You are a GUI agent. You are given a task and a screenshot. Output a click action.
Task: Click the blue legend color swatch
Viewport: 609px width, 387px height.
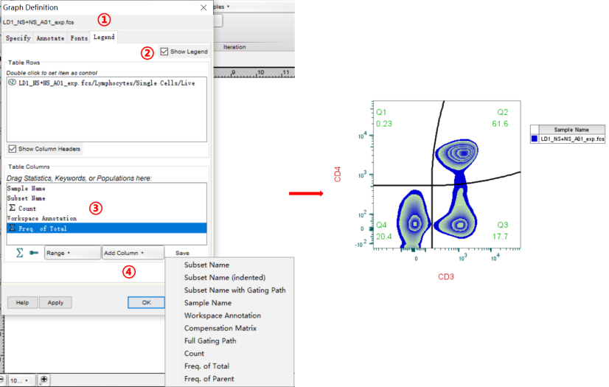pos(535,139)
